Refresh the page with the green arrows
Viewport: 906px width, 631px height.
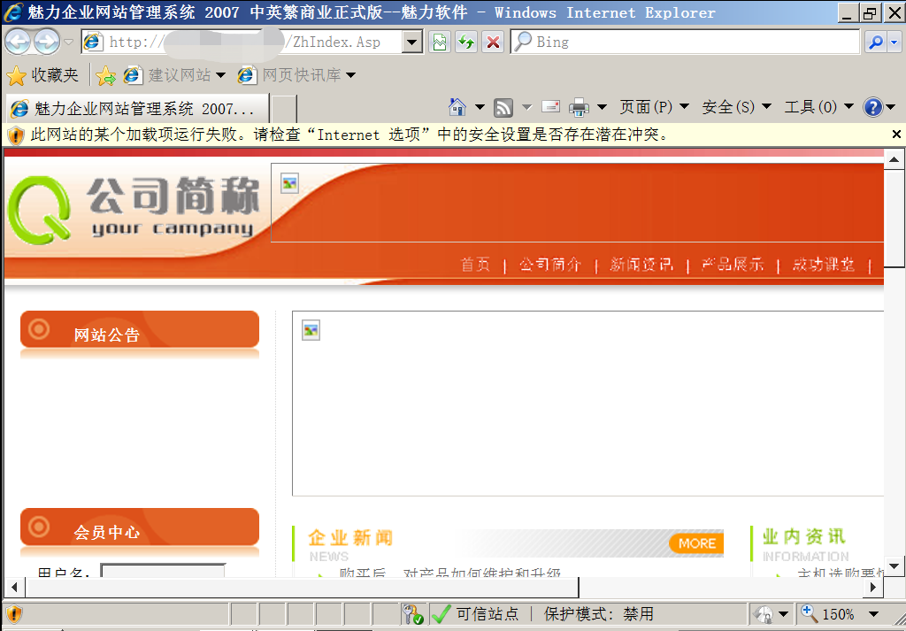[466, 42]
